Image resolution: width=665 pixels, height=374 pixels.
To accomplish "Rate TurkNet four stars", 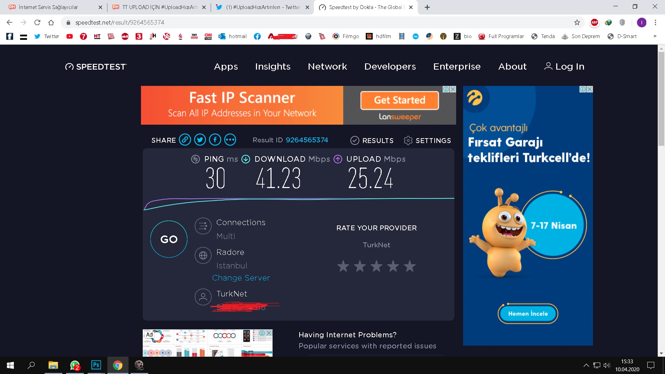I will [x=393, y=266].
